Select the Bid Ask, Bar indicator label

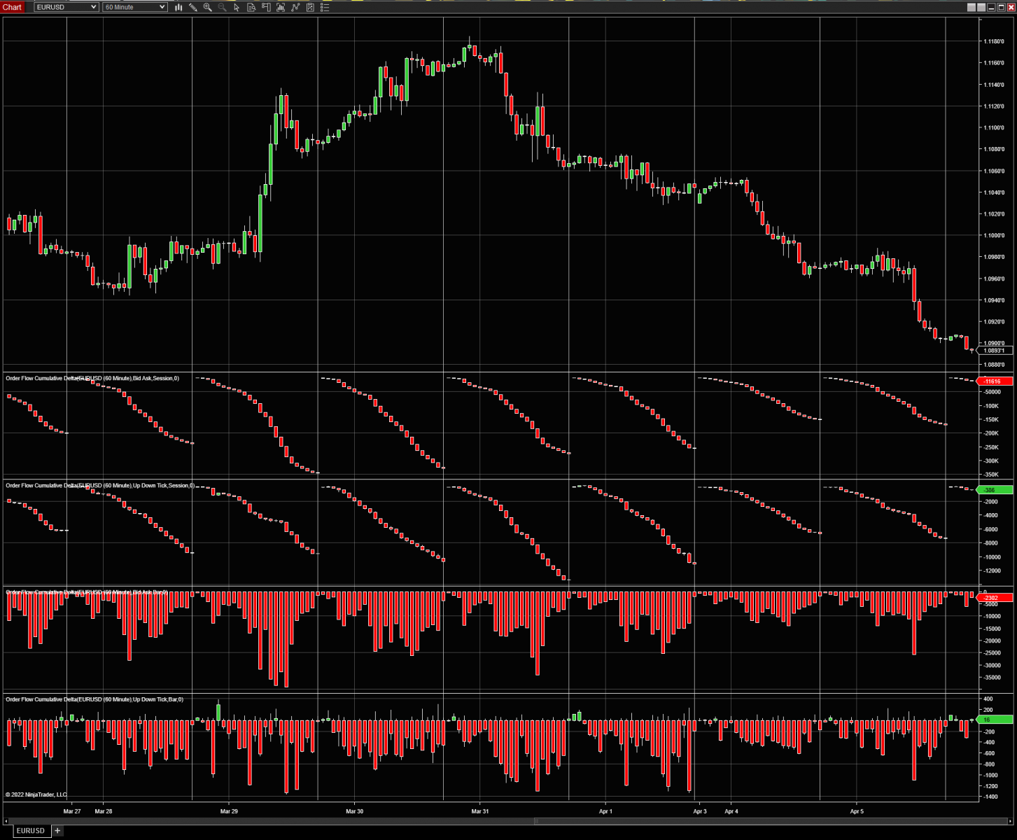pyautogui.click(x=87, y=592)
